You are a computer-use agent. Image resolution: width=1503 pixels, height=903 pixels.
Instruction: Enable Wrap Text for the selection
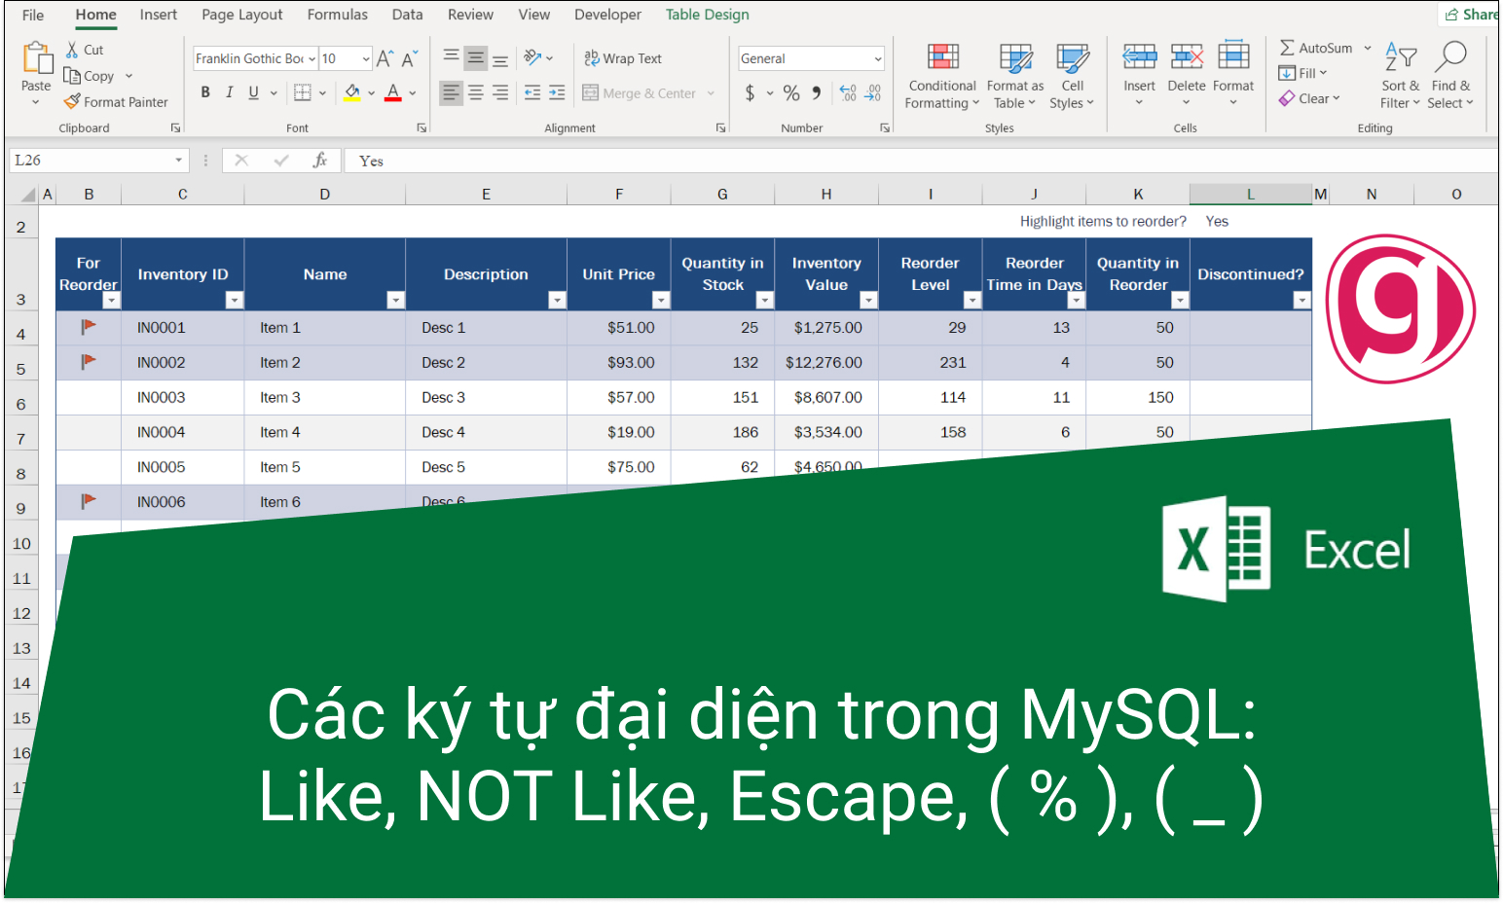623,57
